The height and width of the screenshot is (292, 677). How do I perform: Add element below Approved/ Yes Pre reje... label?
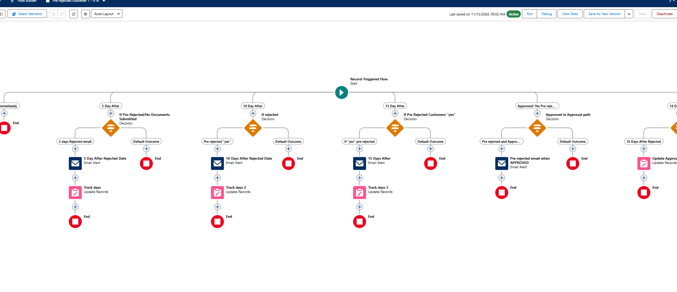537,113
